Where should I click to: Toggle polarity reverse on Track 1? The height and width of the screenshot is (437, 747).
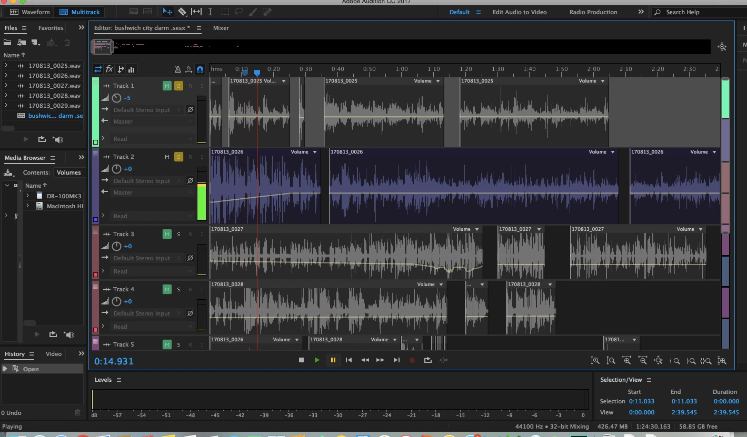pos(190,110)
